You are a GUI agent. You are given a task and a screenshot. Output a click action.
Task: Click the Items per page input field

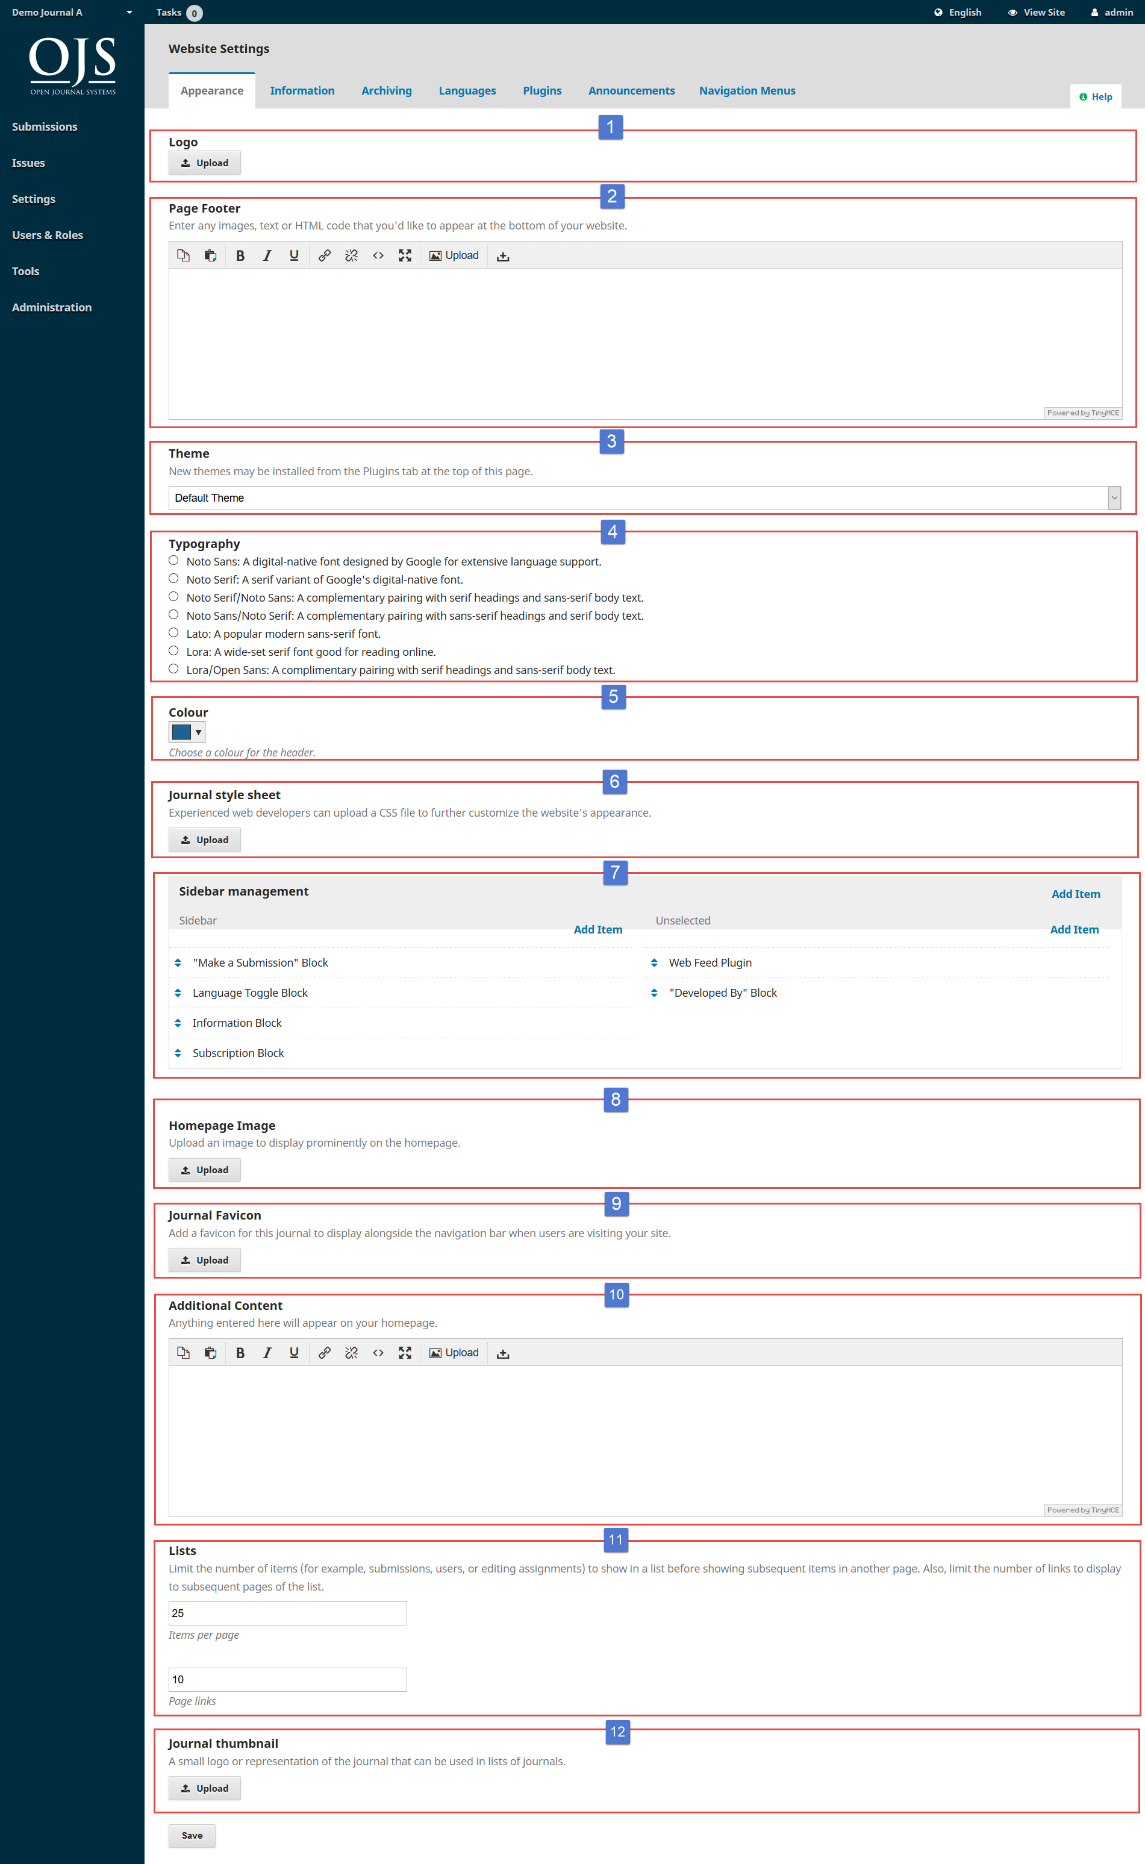click(287, 1613)
